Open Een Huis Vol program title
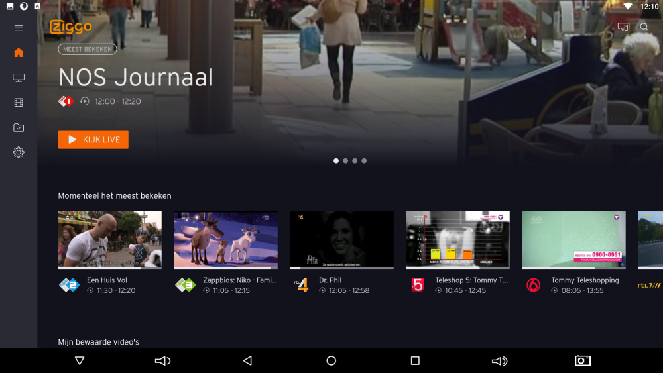 (107, 280)
